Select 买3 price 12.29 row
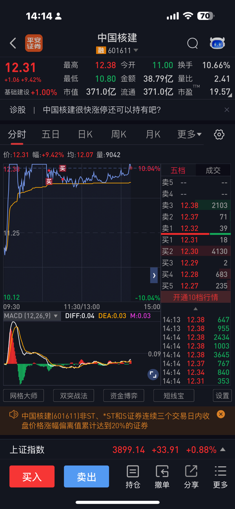Viewport: 235px width, 509px height. [x=196, y=263]
